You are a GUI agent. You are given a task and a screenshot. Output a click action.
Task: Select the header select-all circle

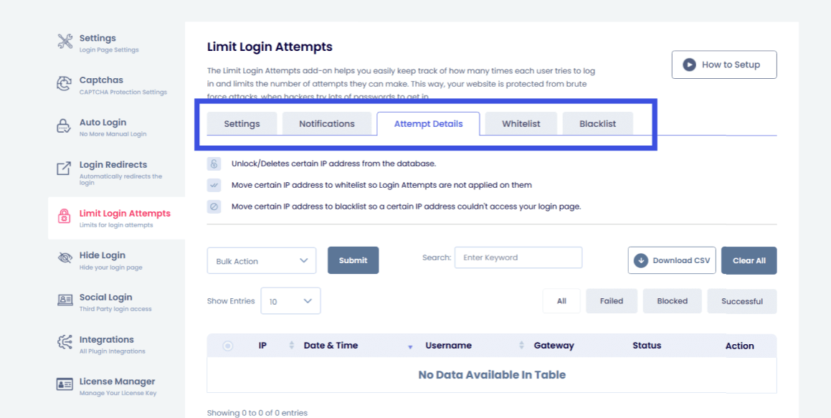pyautogui.click(x=227, y=346)
